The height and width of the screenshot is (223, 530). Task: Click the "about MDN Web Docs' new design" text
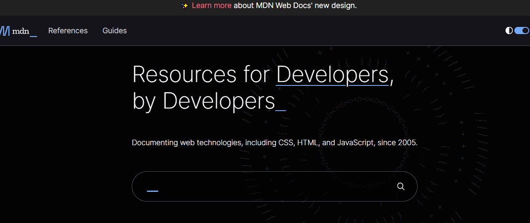[x=295, y=5]
